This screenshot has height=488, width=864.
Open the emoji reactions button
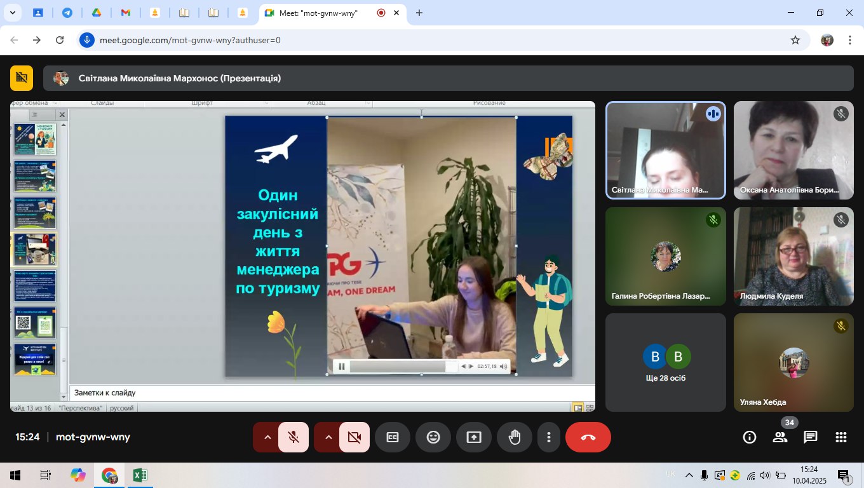coord(433,437)
